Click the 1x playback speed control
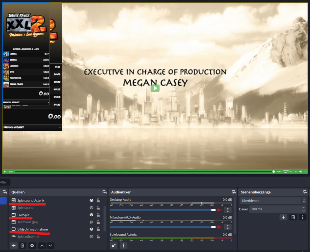Image resolution: width=310 pixels, height=252 pixels. (296, 172)
